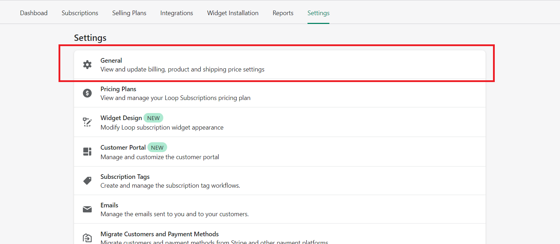Open Migrate Customers and Payment Methods title

point(159,234)
